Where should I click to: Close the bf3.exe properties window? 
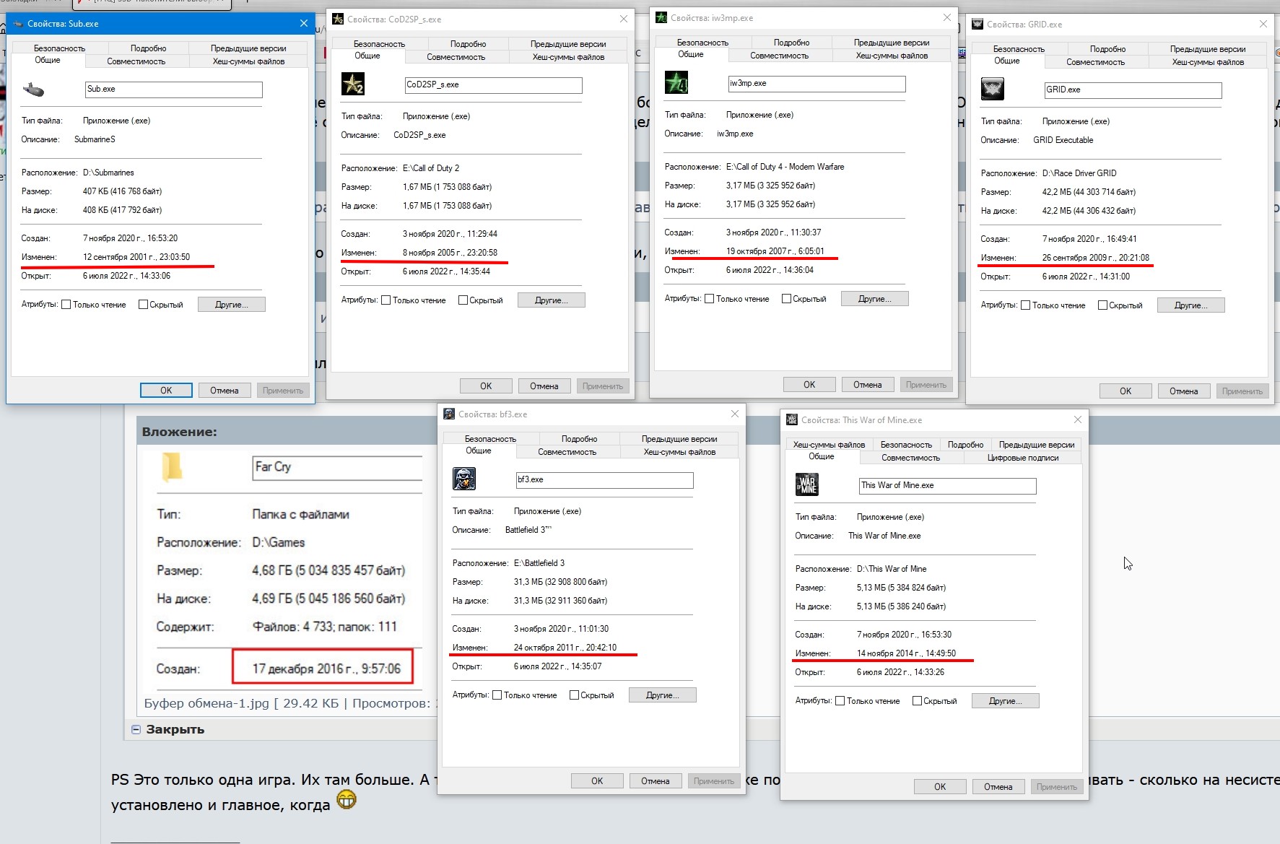(x=735, y=414)
